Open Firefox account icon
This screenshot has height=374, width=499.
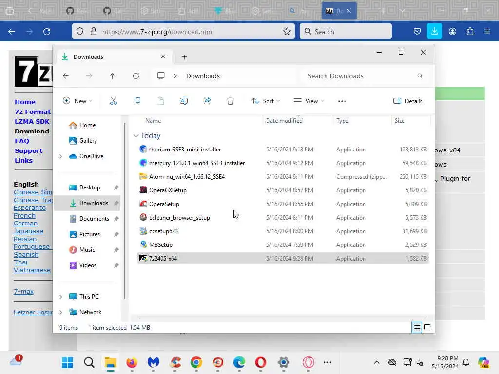pyautogui.click(x=452, y=31)
